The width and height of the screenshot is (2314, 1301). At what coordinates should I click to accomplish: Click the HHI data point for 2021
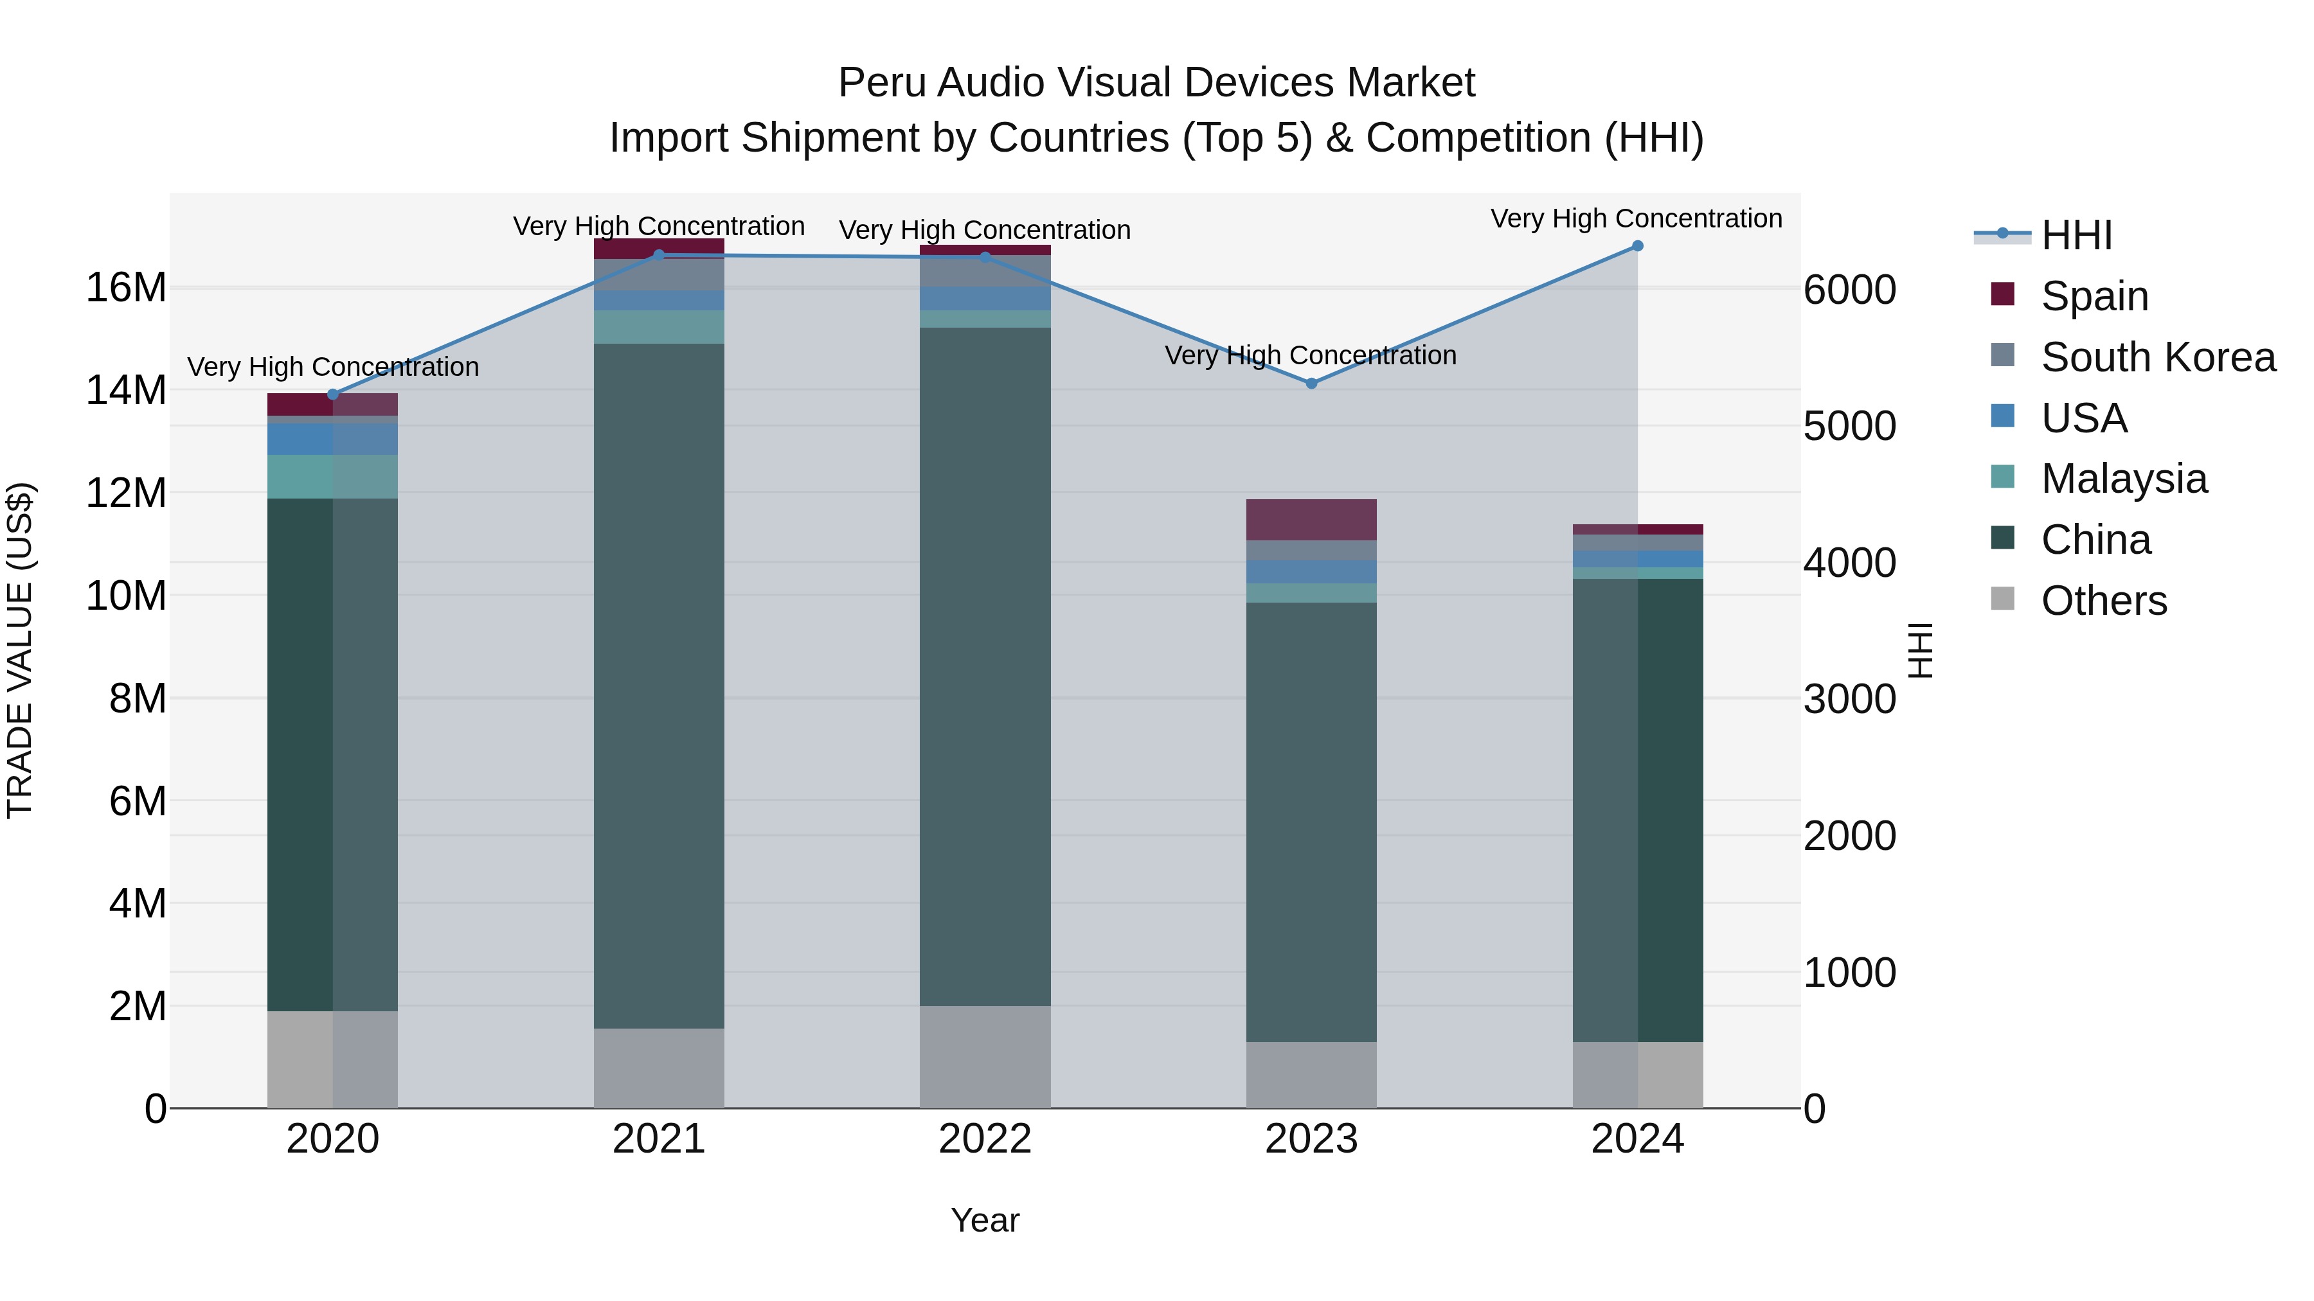coord(658,255)
